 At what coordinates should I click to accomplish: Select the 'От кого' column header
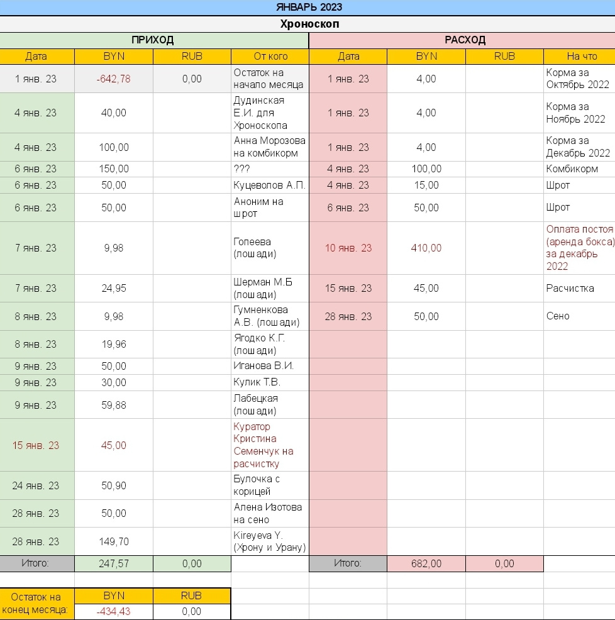(270, 56)
